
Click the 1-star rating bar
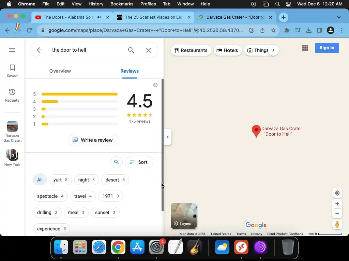coord(79,124)
